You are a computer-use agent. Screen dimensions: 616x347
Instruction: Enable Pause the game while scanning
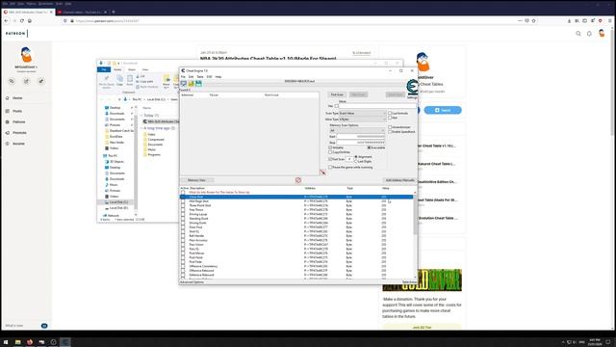coord(330,167)
